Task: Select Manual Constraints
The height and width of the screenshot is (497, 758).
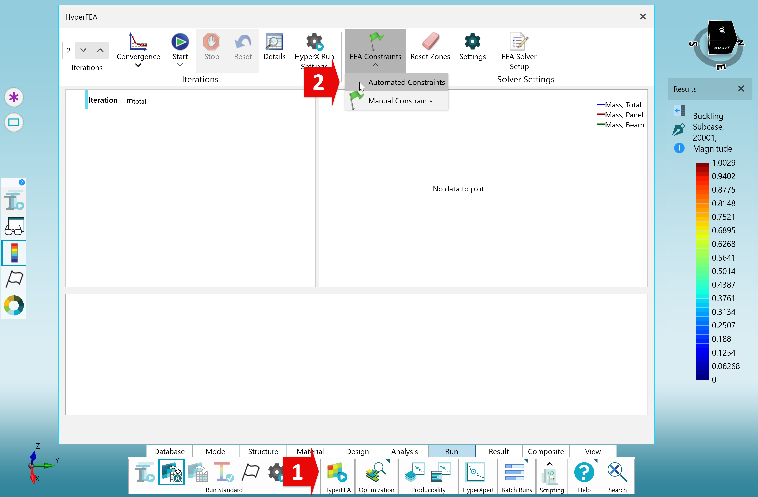Action: (397, 101)
